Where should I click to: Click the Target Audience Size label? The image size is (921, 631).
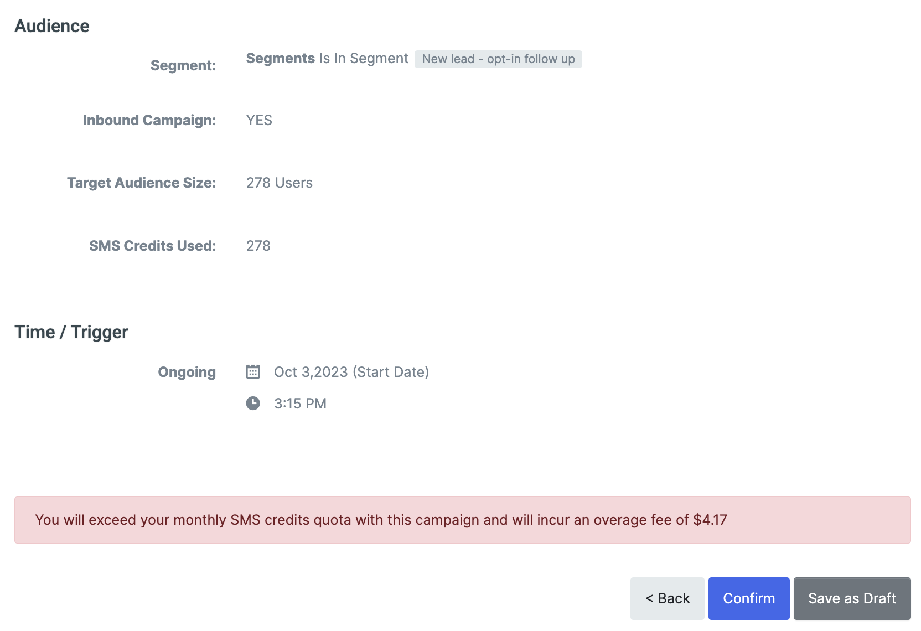tap(141, 183)
